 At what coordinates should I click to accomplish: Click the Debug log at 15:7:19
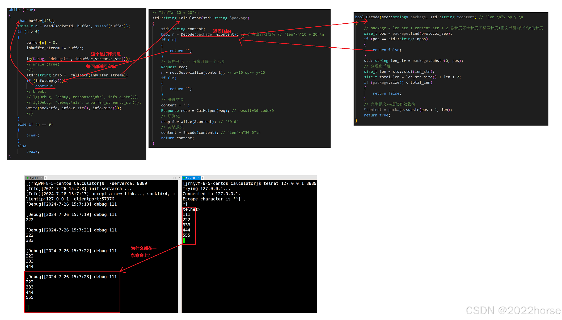coord(71,215)
